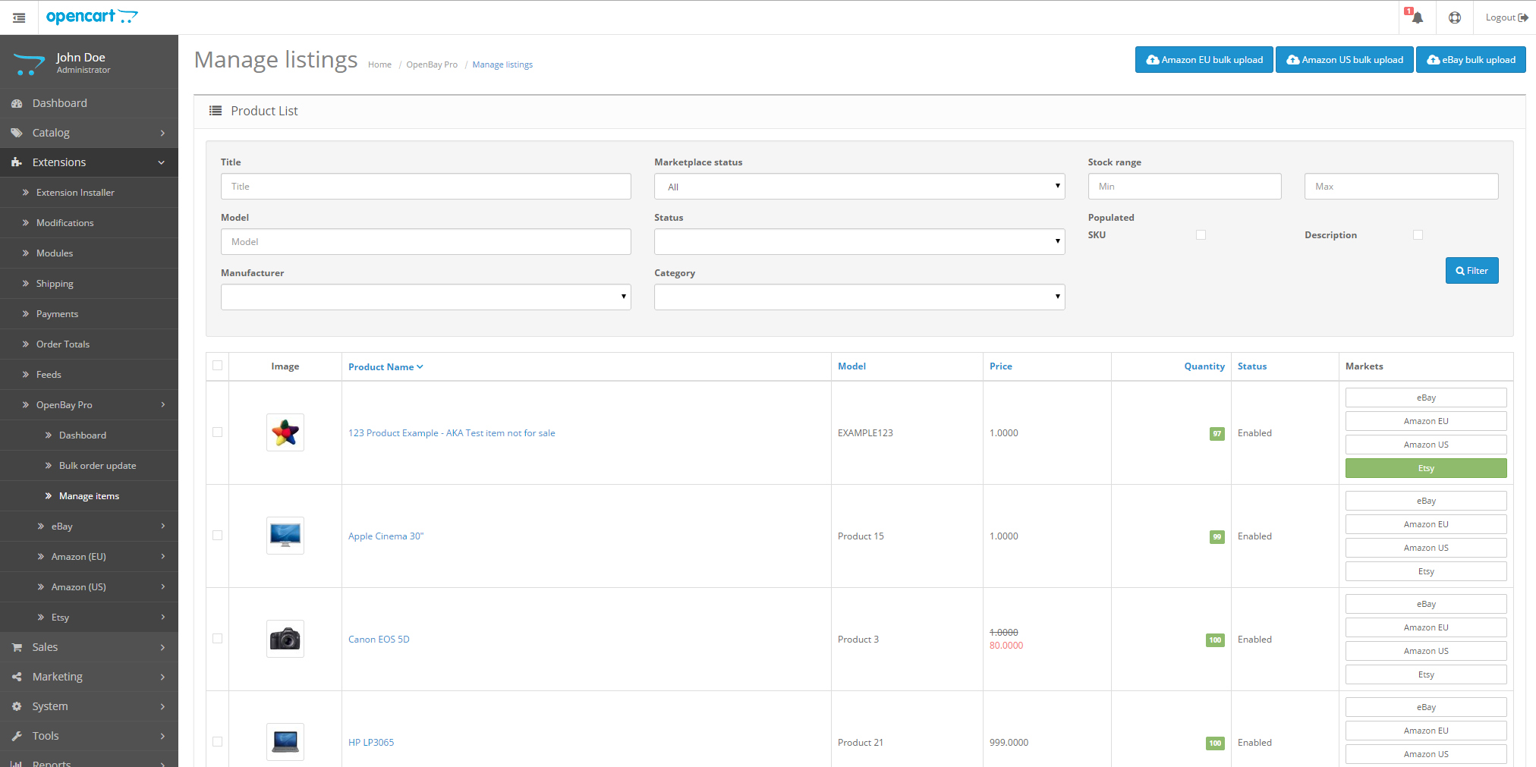
Task: Click the Logout link
Action: click(1506, 17)
